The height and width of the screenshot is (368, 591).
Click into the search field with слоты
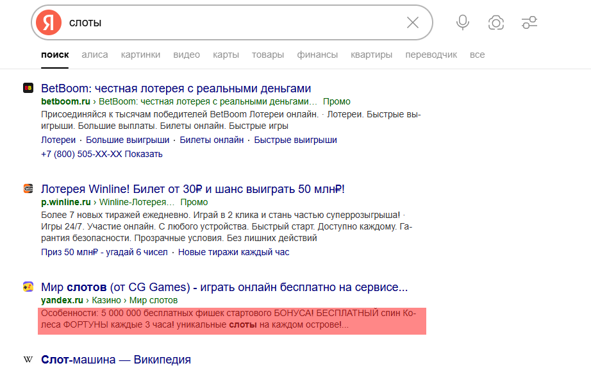(231, 22)
